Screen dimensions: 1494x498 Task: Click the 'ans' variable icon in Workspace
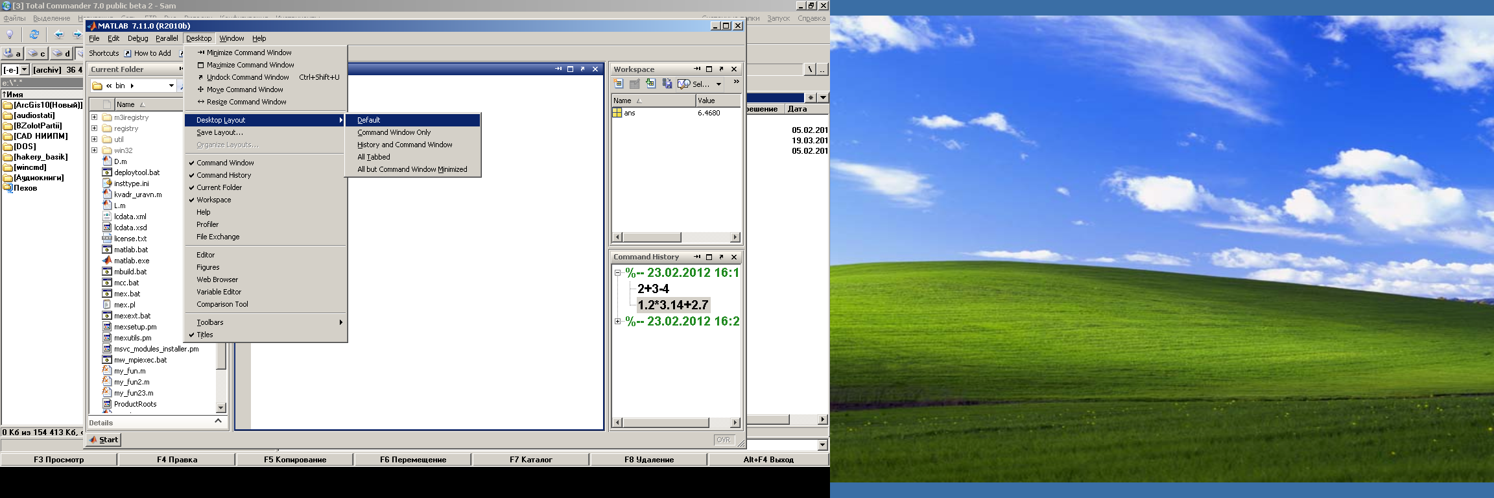(617, 113)
